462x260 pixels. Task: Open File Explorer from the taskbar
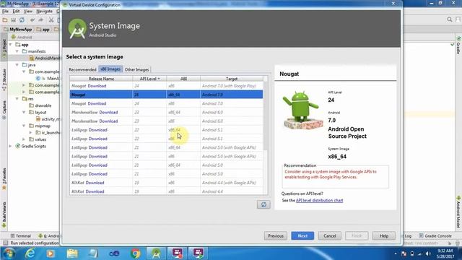point(72,253)
